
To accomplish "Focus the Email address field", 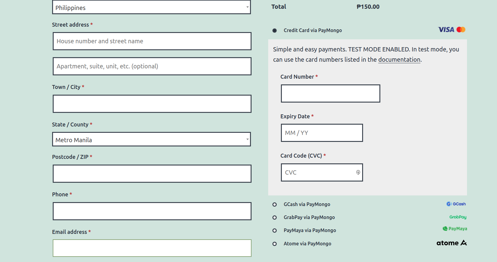I will [x=152, y=248].
